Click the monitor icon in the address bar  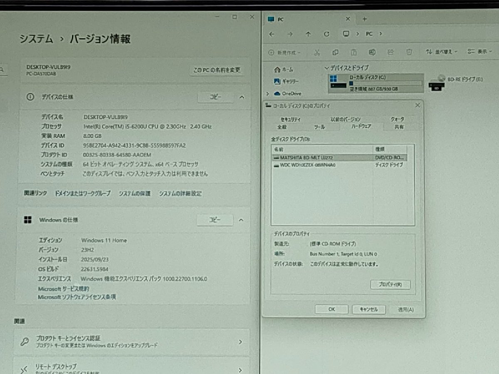(x=346, y=34)
